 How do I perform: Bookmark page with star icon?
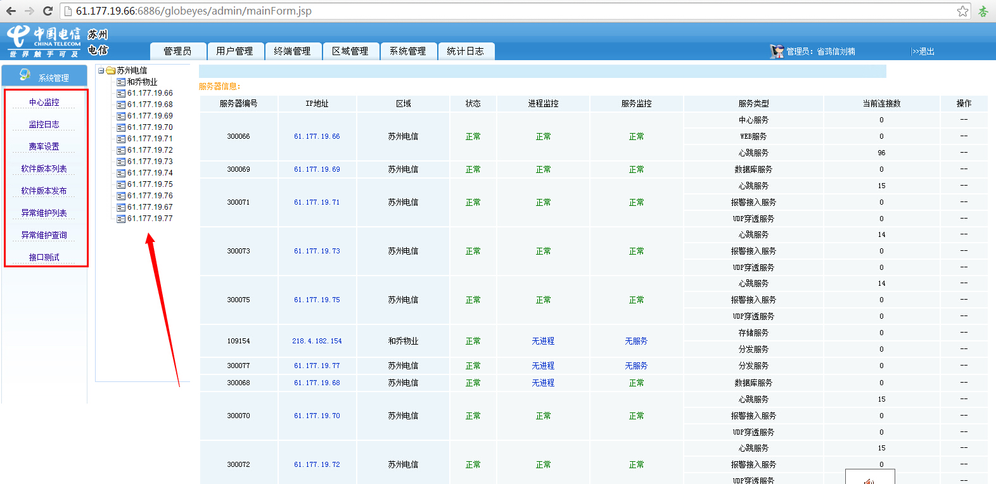tap(962, 11)
